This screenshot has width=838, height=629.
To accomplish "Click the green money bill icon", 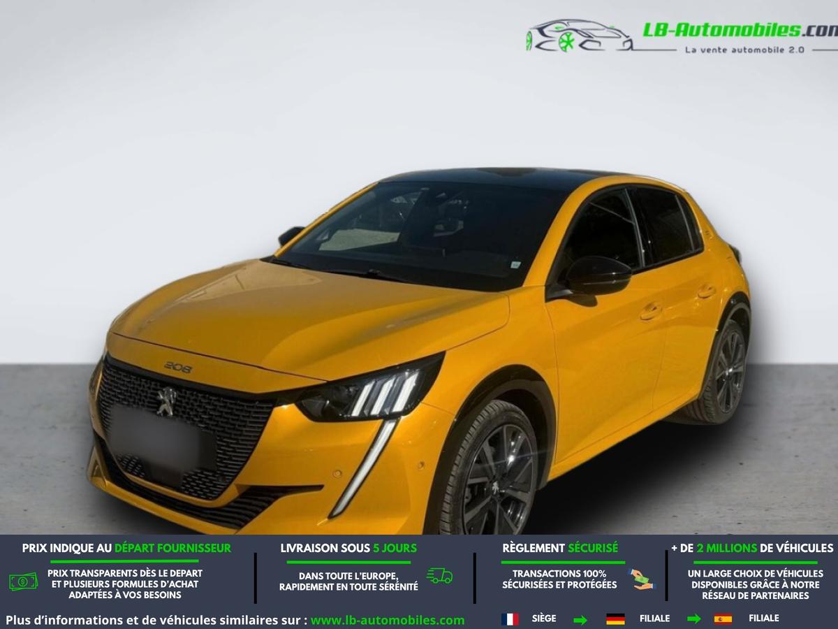I will (x=24, y=581).
